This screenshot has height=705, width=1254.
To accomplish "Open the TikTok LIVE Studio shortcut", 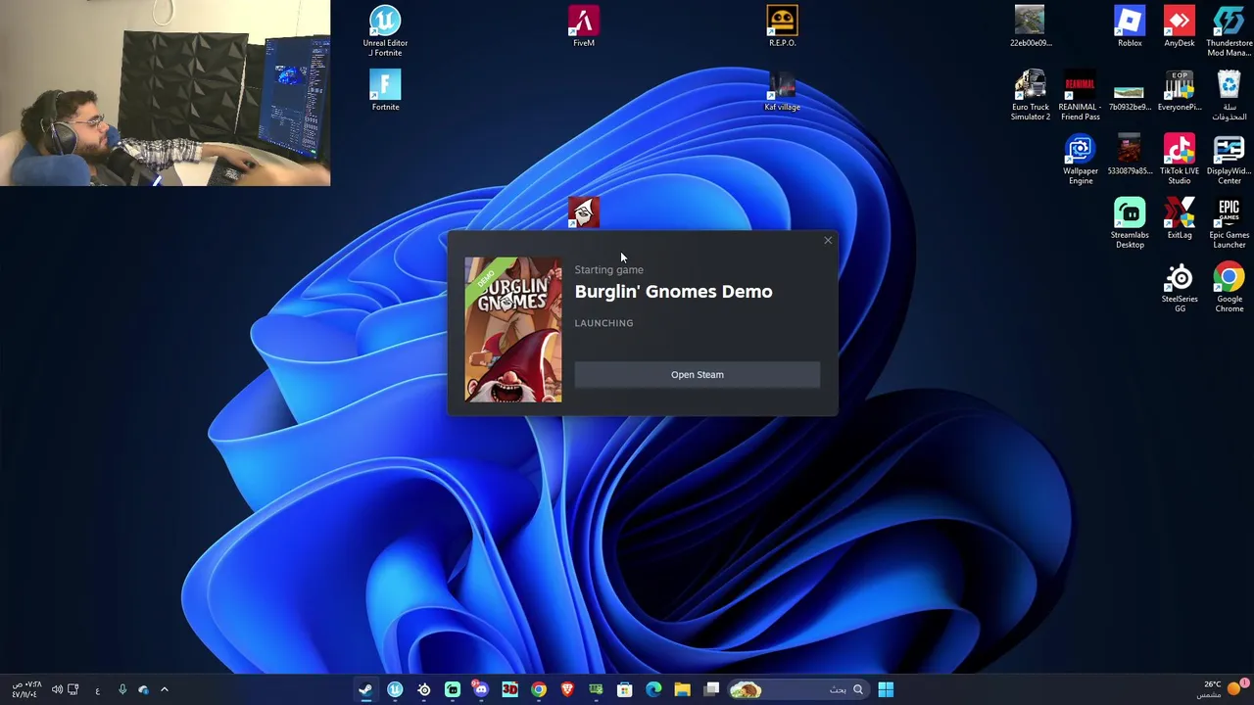I will (1179, 160).
